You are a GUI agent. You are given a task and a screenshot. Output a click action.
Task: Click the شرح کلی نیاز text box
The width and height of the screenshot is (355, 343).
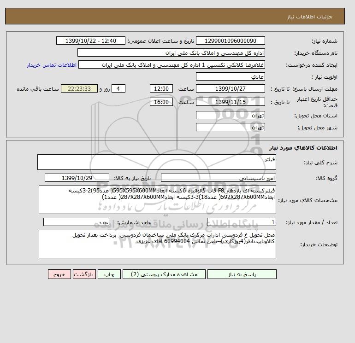pyautogui.click(x=157, y=162)
